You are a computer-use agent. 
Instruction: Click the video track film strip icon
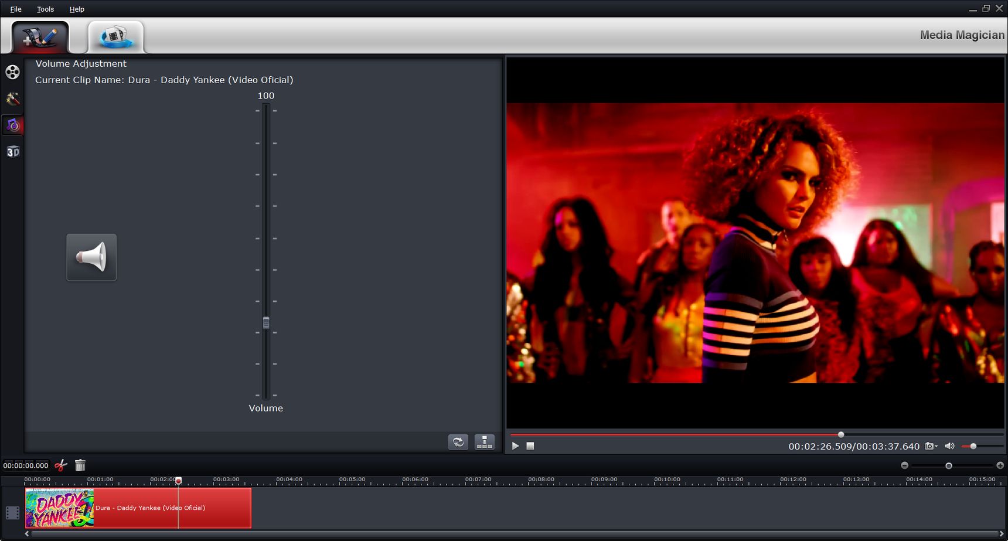point(12,513)
